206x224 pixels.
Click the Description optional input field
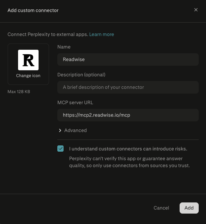(128, 87)
